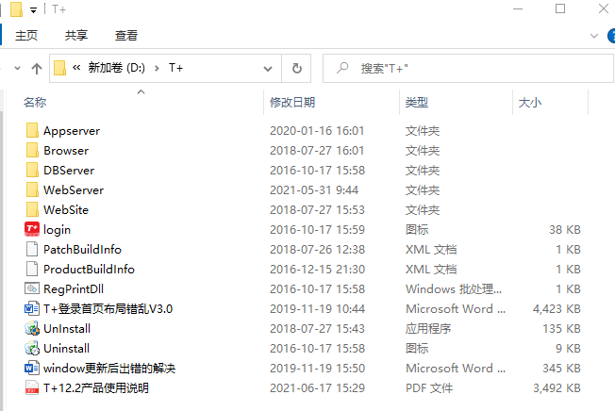
Task: Click T+ in the address breadcrumb
Action: point(175,68)
